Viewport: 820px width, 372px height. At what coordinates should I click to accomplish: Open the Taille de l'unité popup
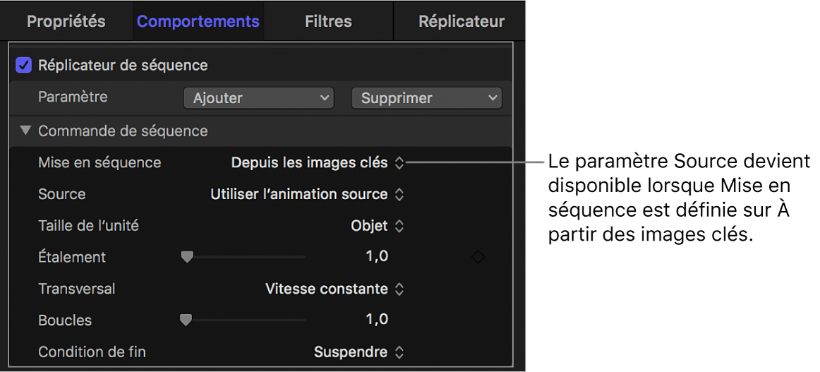[378, 226]
